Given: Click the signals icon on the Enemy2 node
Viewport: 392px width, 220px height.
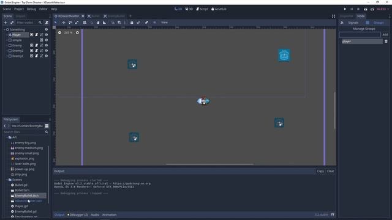Looking at the screenshot, I should click(41, 51).
